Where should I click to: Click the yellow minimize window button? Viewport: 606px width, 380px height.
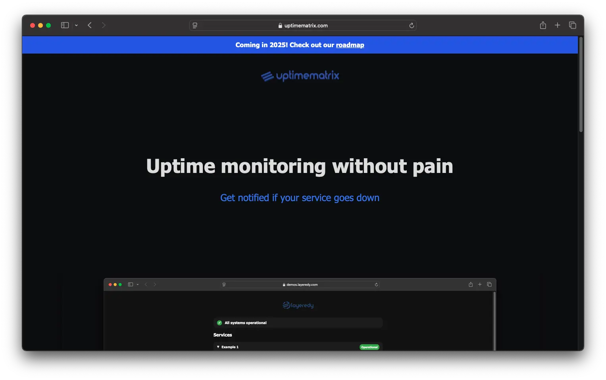pyautogui.click(x=40, y=25)
